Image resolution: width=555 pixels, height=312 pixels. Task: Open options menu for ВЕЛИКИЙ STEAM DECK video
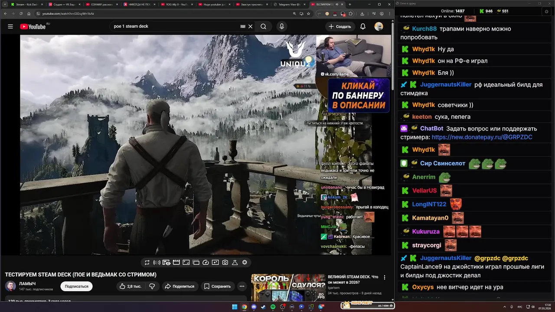384,277
